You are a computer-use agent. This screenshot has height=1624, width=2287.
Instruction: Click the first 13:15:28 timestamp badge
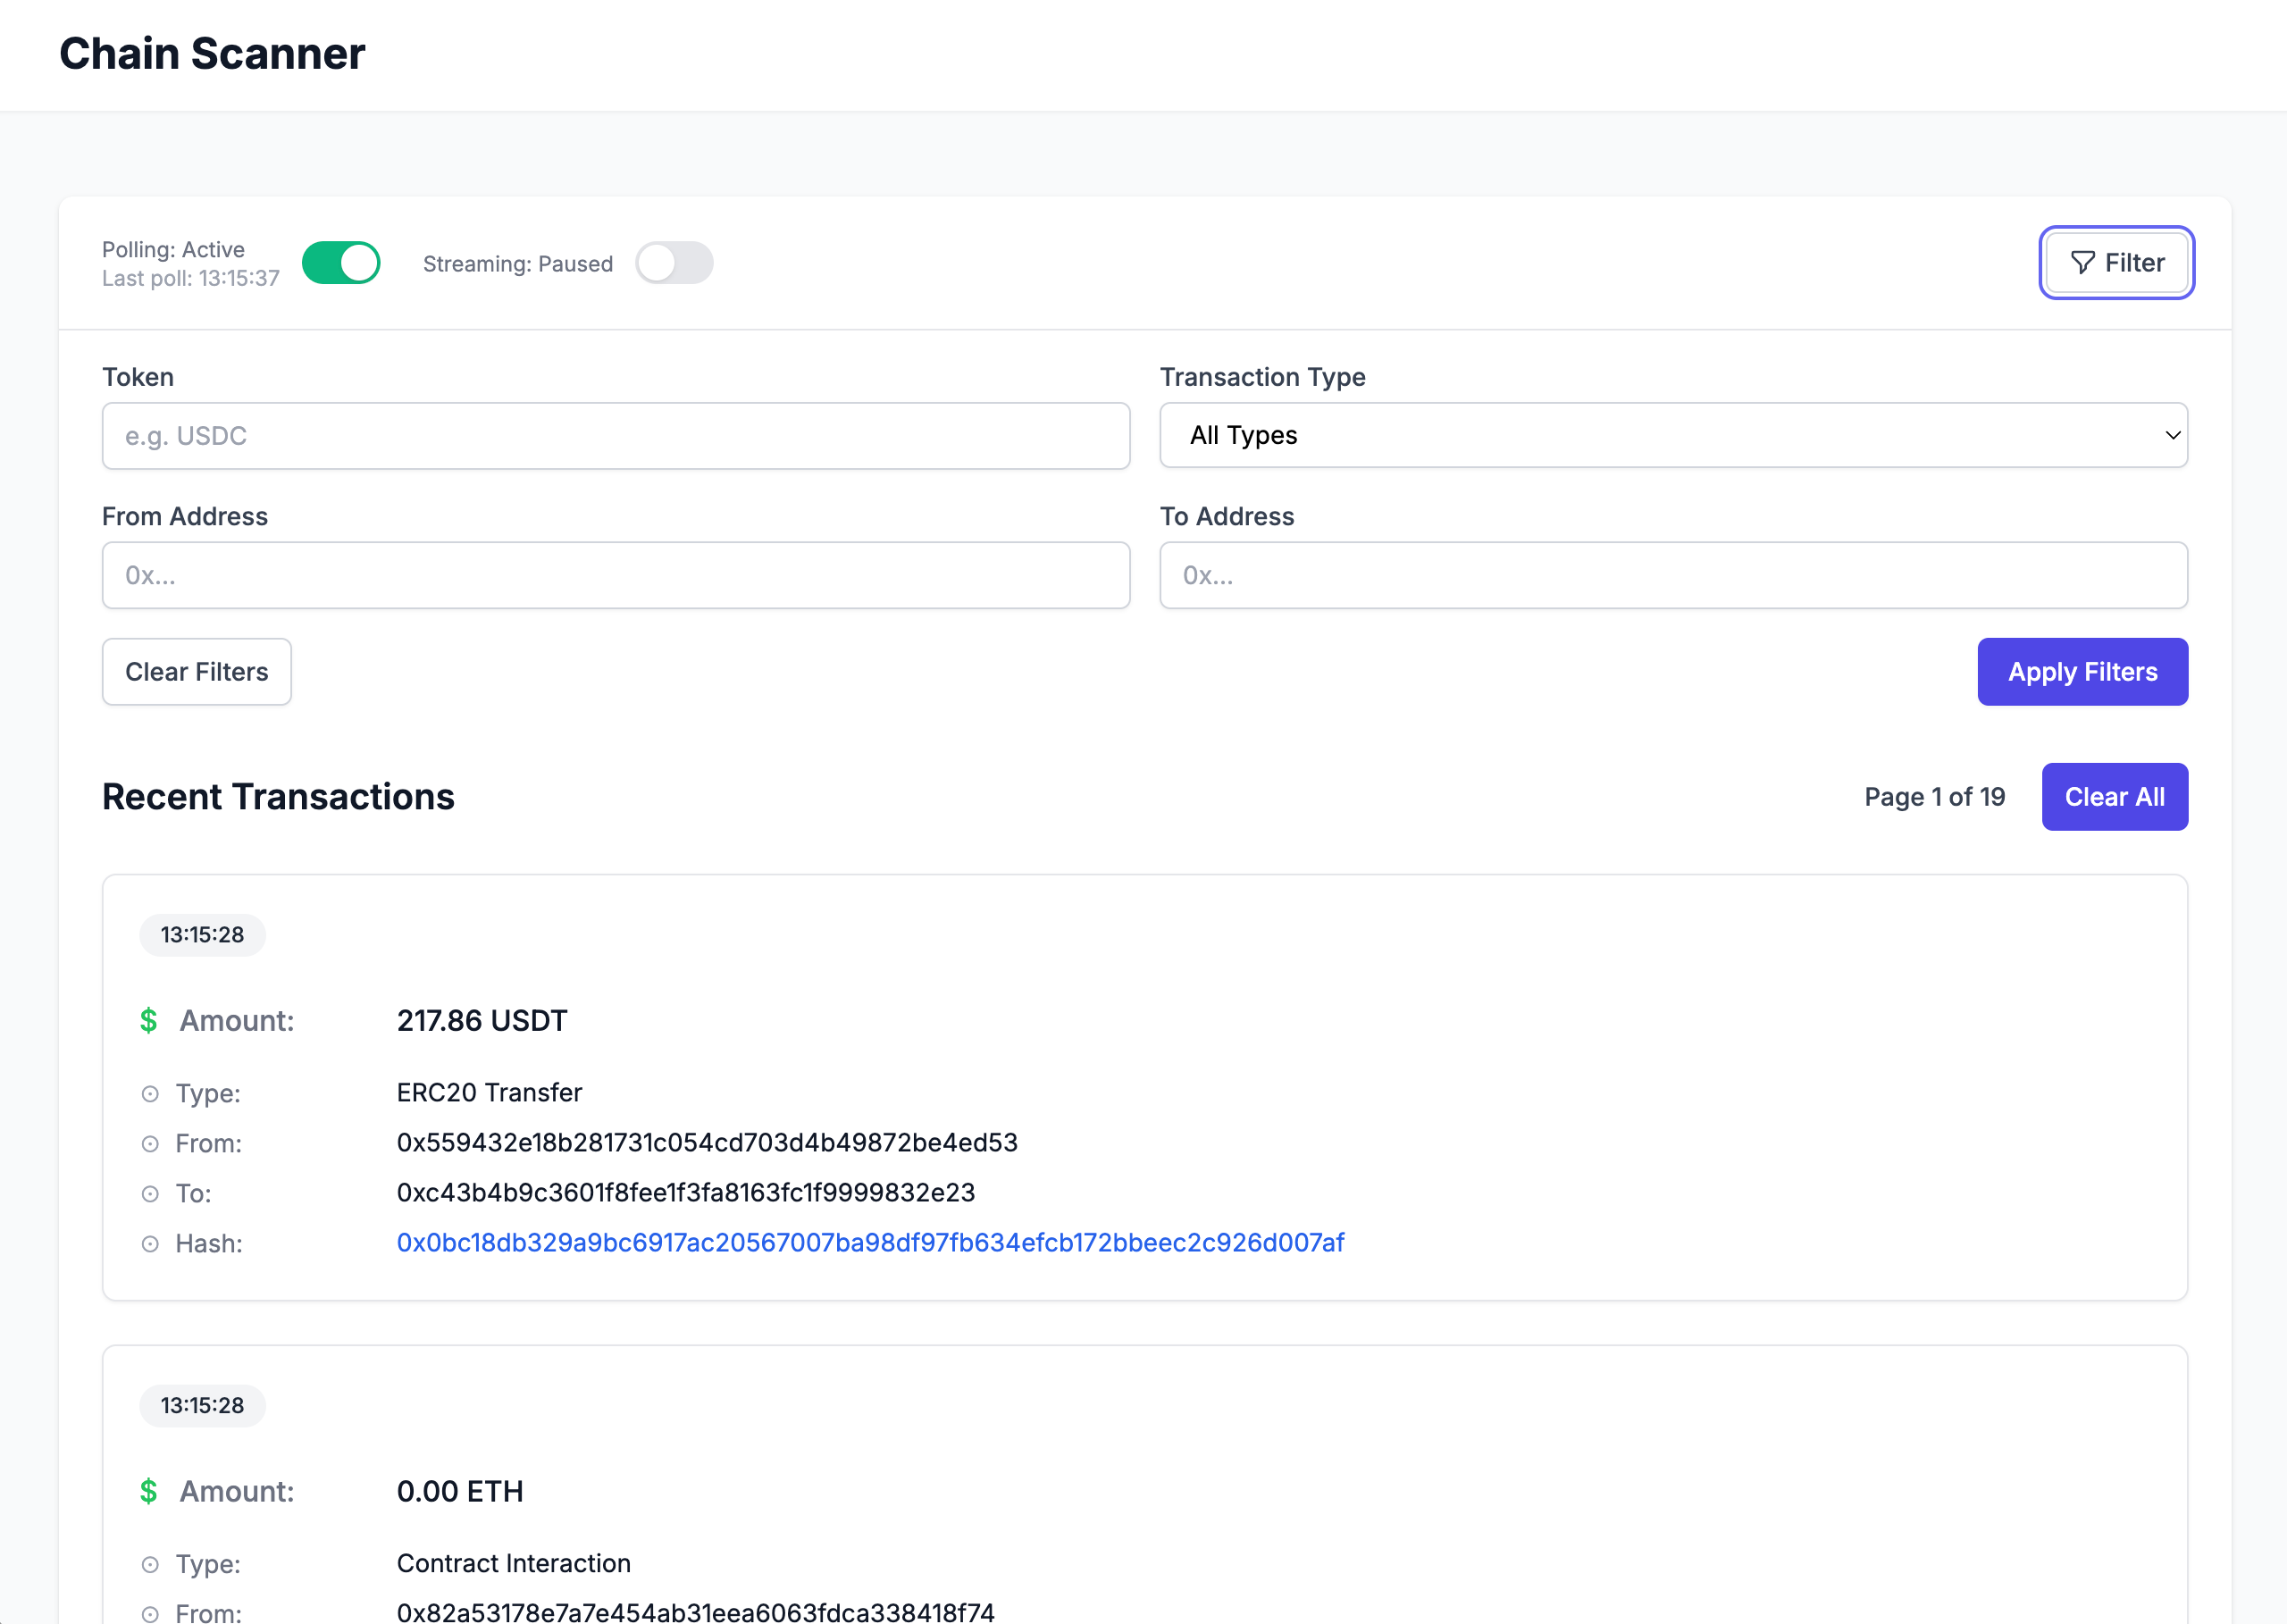tap(202, 935)
